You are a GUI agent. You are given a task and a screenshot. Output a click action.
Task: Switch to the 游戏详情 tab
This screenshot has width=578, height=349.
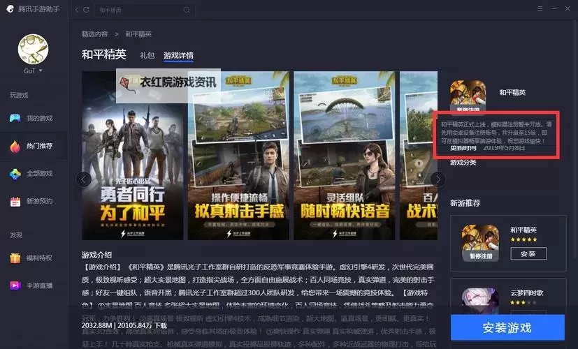click(x=178, y=55)
